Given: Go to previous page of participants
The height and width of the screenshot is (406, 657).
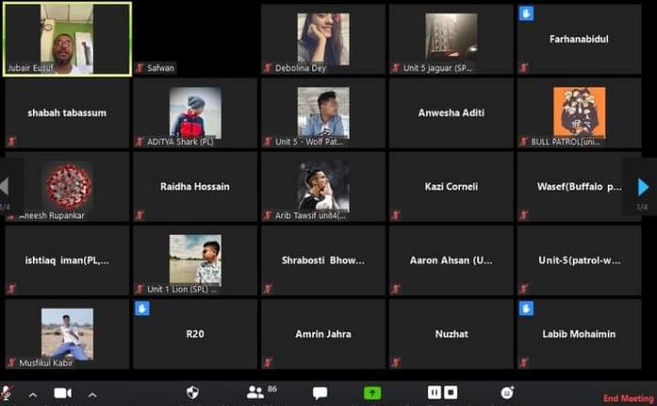Looking at the screenshot, I should pos(6,187).
